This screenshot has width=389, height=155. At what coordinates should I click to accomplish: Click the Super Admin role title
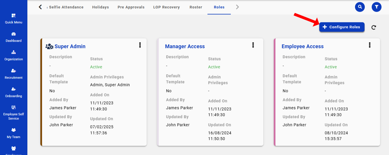(x=70, y=46)
